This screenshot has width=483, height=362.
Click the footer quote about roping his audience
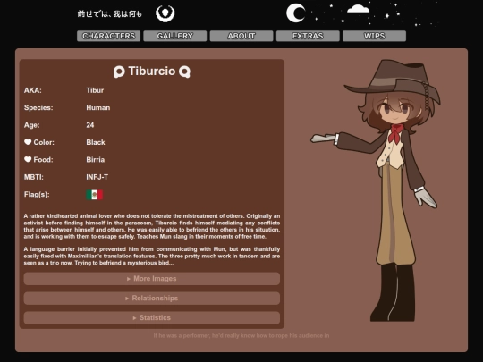241,335
